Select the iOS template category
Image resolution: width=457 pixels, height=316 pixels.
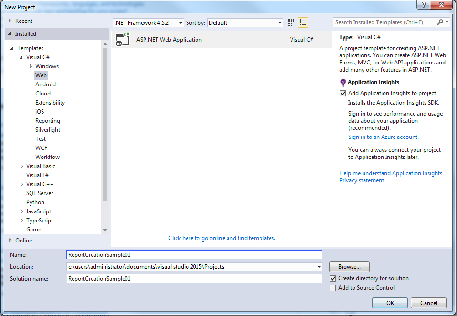pos(40,112)
